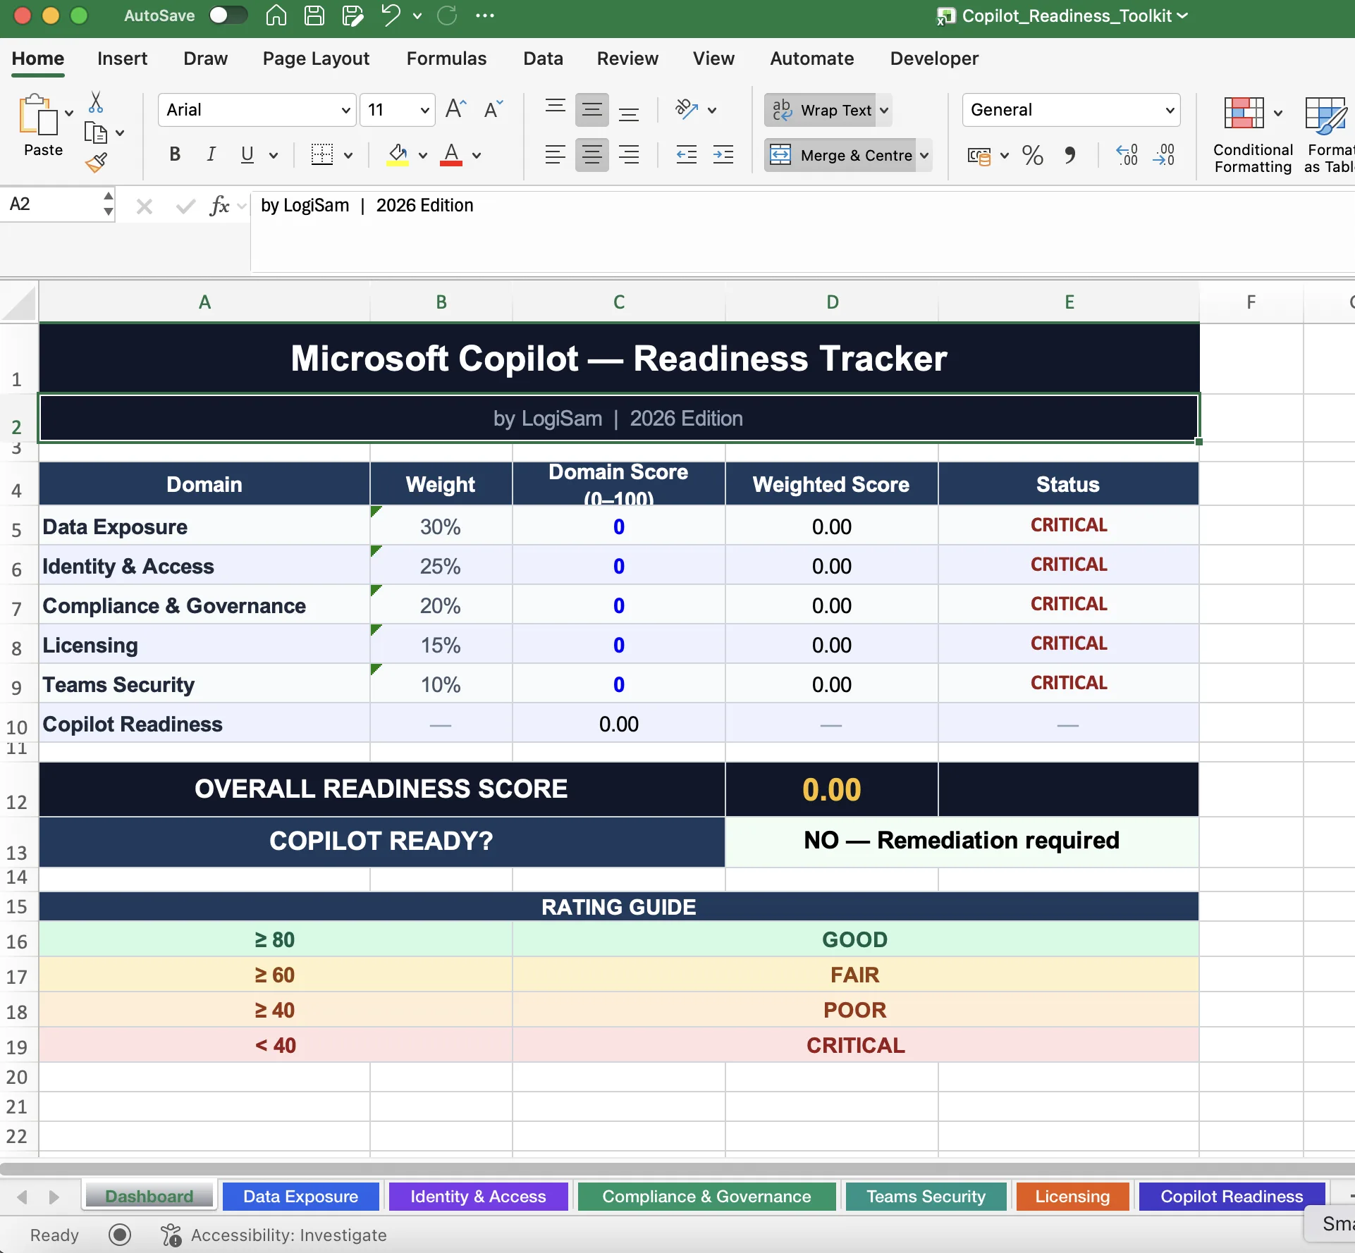Expand the undo history arrow

tap(417, 16)
